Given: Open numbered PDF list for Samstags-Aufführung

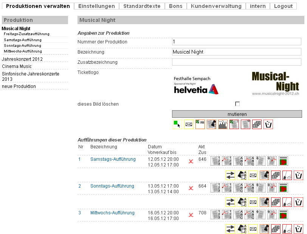Looking at the screenshot, I should point(227,161).
